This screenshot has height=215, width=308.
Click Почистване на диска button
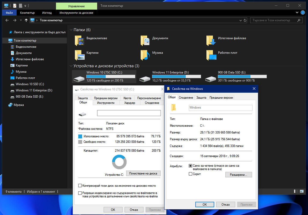[143, 173]
